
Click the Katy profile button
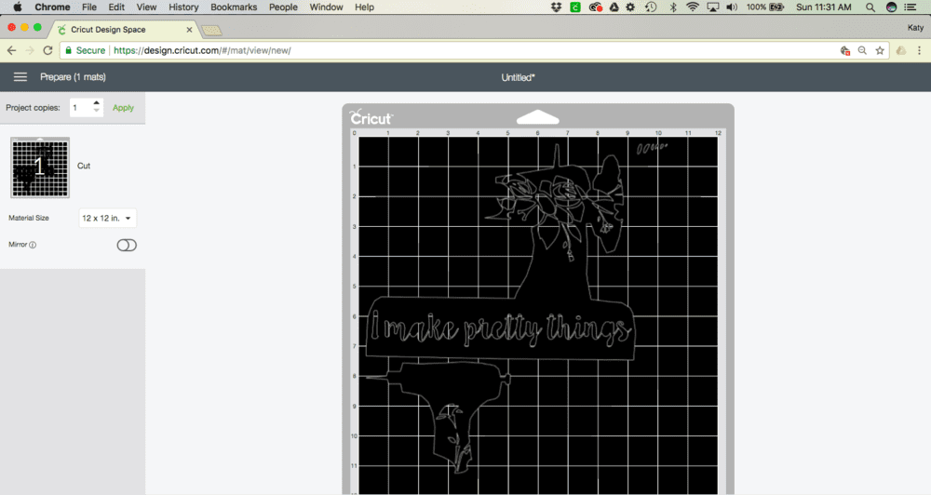pyautogui.click(x=914, y=29)
